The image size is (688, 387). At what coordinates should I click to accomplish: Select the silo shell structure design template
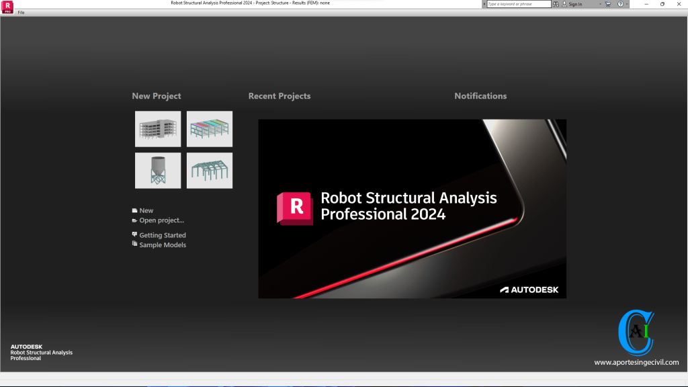tap(157, 170)
